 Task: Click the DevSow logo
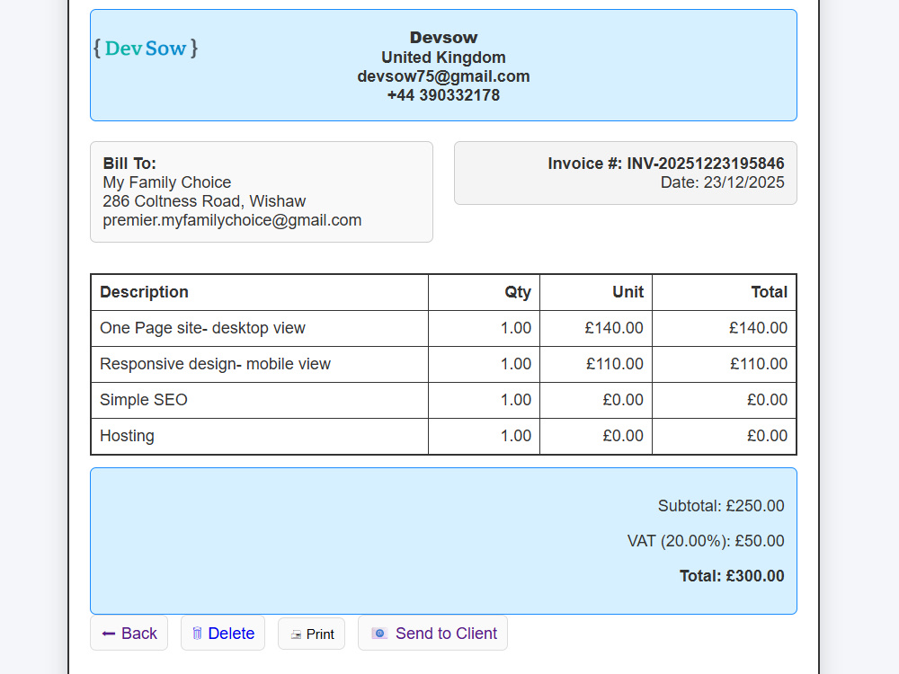pos(146,49)
